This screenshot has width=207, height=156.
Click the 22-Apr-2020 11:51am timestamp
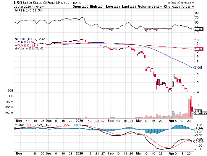pos(29,6)
